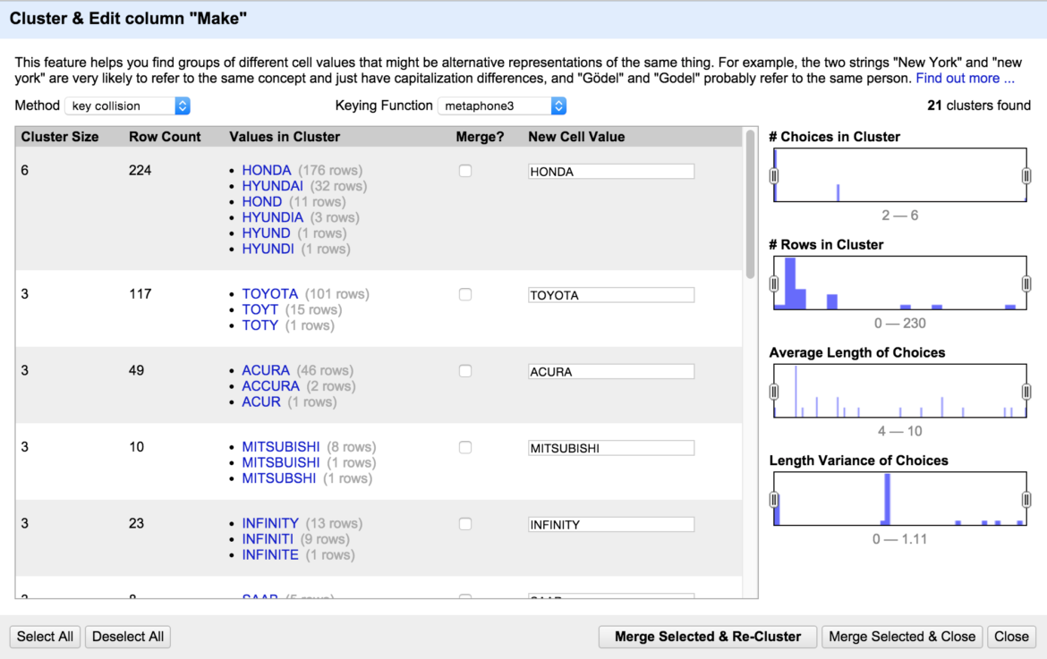Click the Select All button

click(45, 637)
